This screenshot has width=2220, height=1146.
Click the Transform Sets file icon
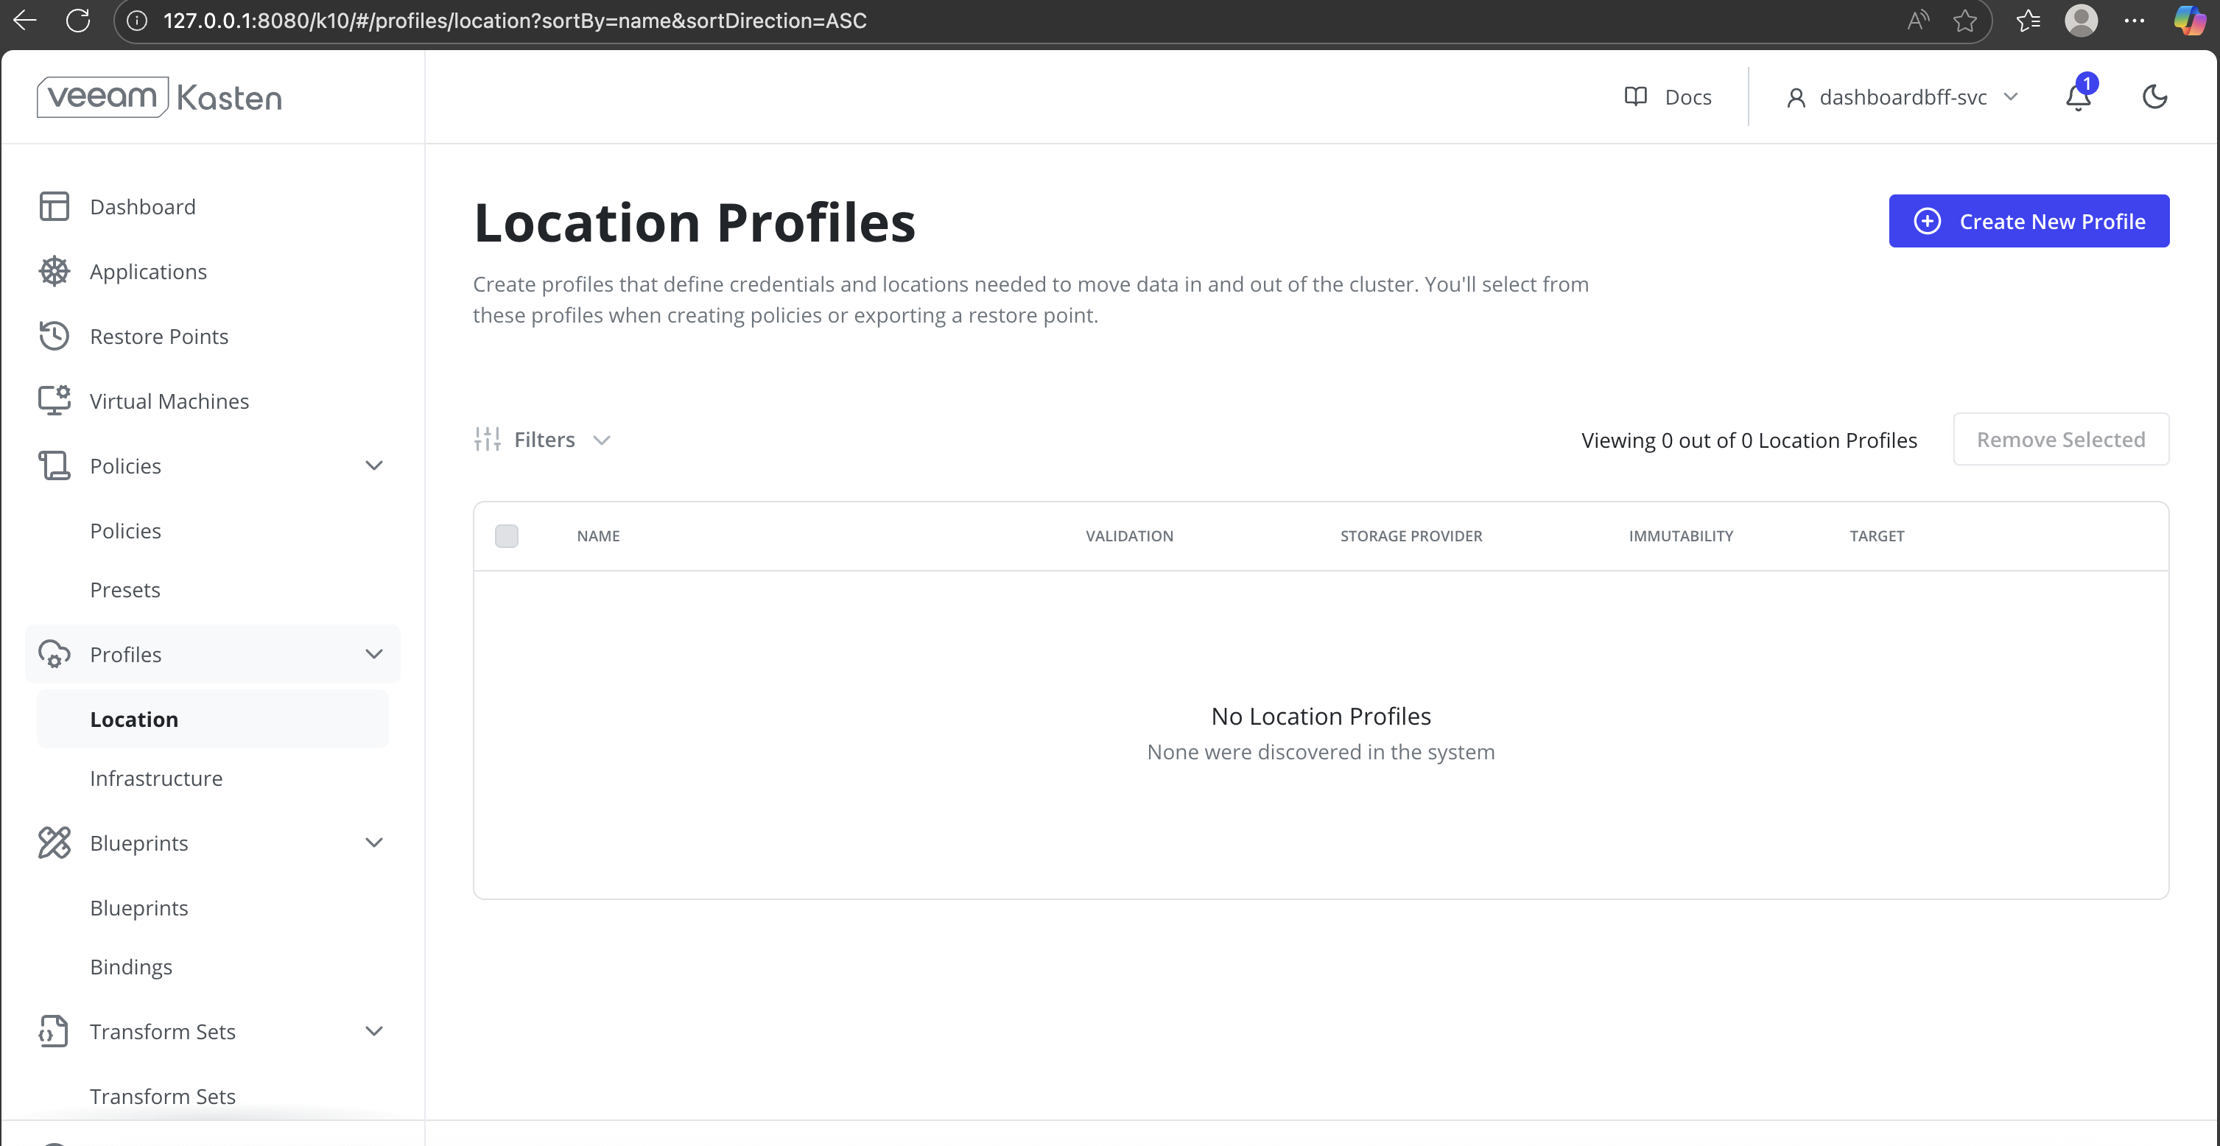coord(54,1031)
